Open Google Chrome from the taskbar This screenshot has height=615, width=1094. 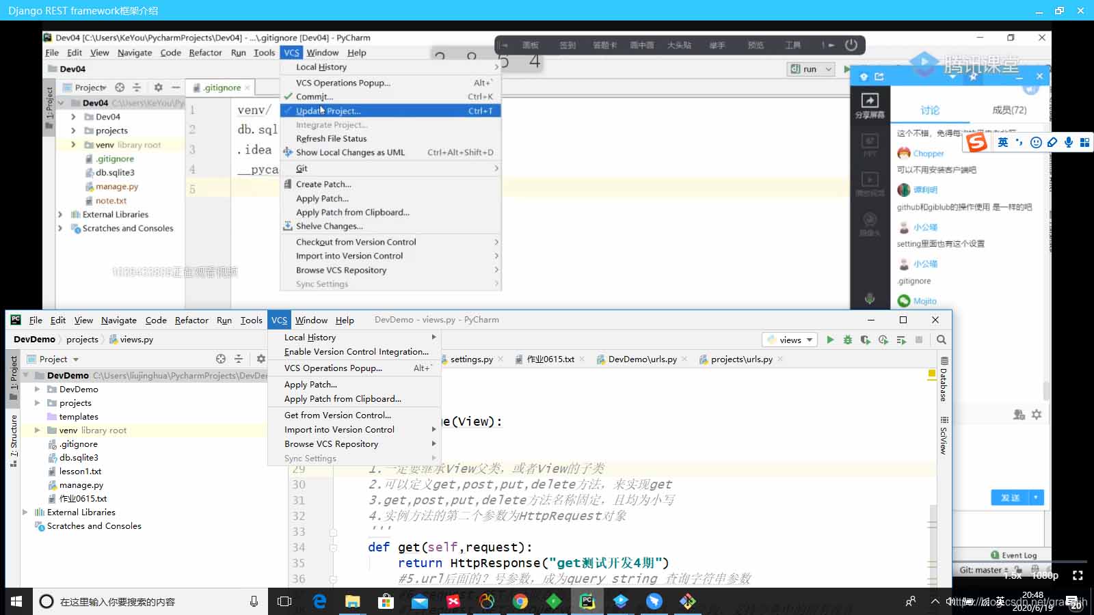coord(520,601)
